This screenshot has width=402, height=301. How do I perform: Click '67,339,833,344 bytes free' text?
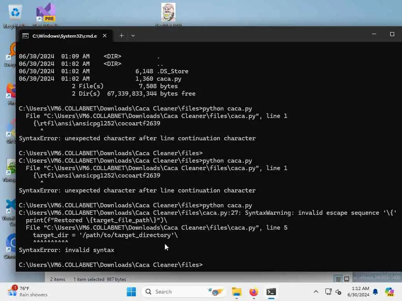coord(151,94)
